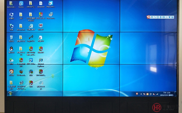Launch the WPS Office shortcut
Screen dimensions: 182x113
[31, 61]
